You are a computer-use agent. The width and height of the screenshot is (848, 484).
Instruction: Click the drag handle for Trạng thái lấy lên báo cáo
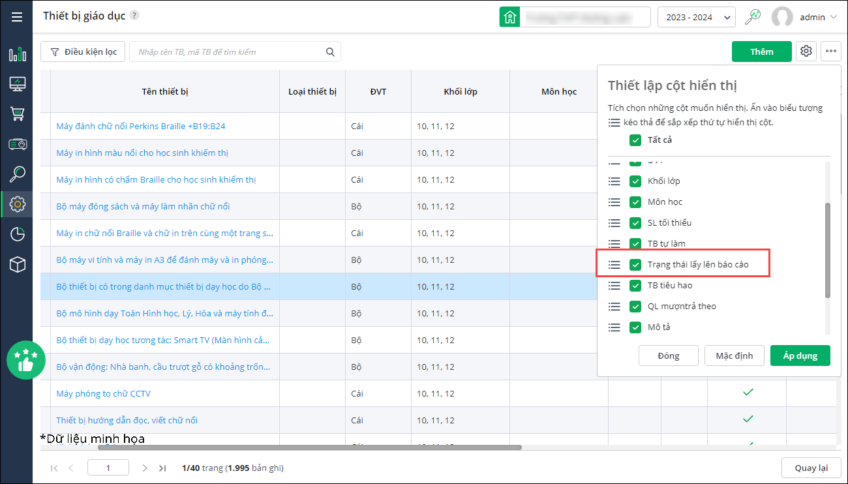614,265
